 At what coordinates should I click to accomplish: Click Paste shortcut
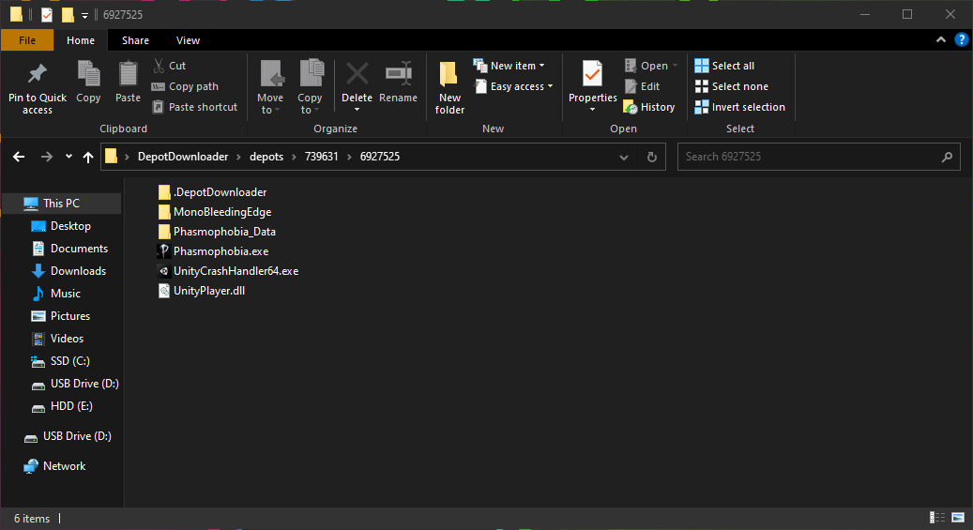(x=195, y=107)
